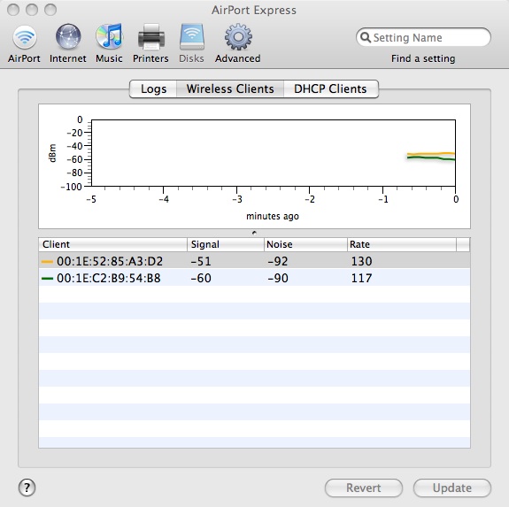
Task: Open the Printers settings pane
Action: pos(150,43)
